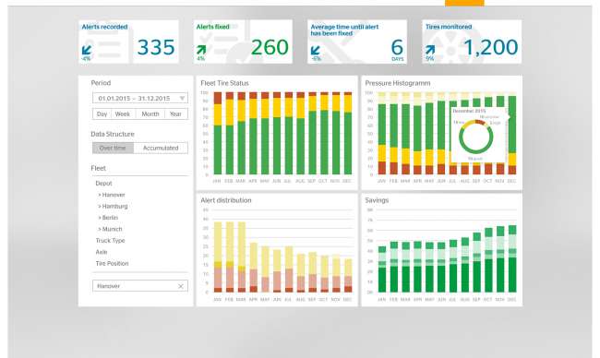The width and height of the screenshot is (600, 358).
Task: Expand the Munich depot
Action: (x=110, y=229)
